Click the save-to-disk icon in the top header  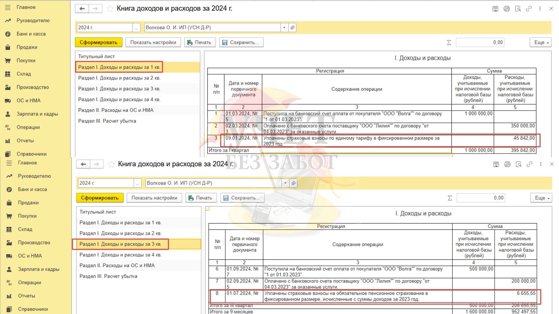pyautogui.click(x=495, y=9)
